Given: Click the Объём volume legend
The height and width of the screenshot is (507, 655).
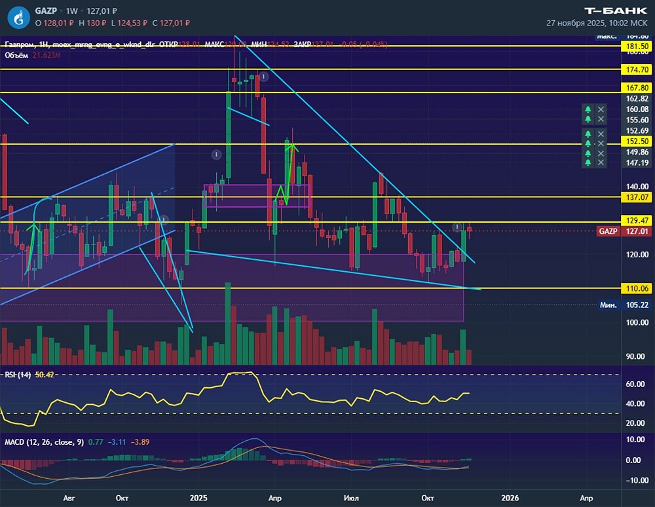Looking at the screenshot, I should click(x=16, y=55).
